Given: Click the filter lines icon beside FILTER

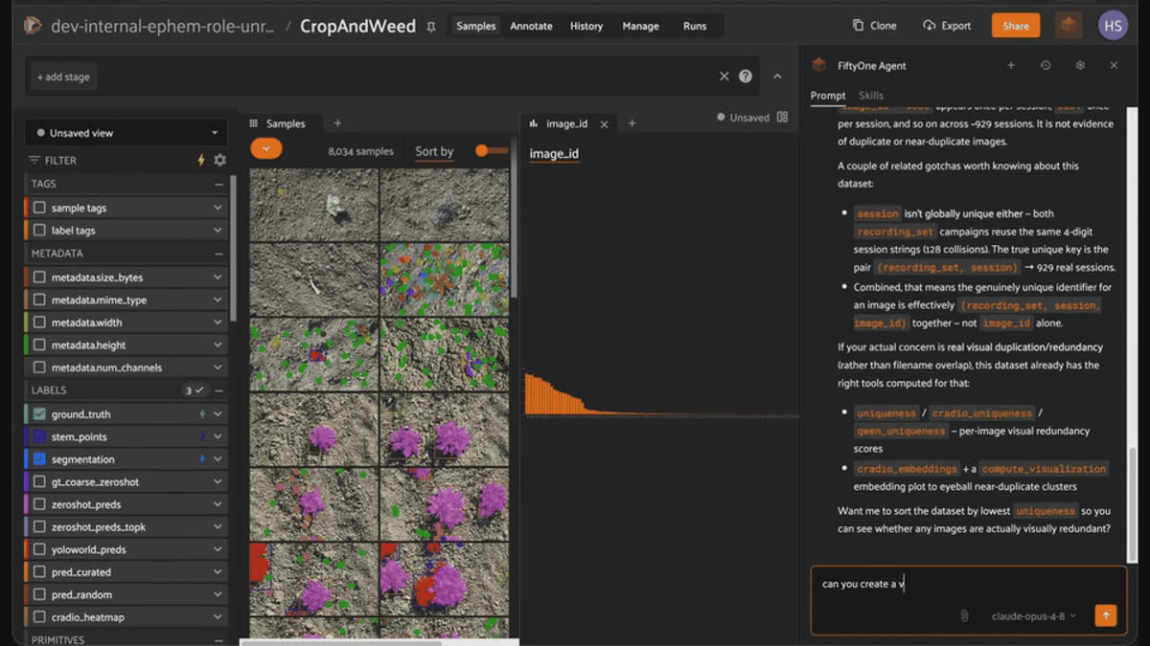Looking at the screenshot, I should [x=34, y=160].
